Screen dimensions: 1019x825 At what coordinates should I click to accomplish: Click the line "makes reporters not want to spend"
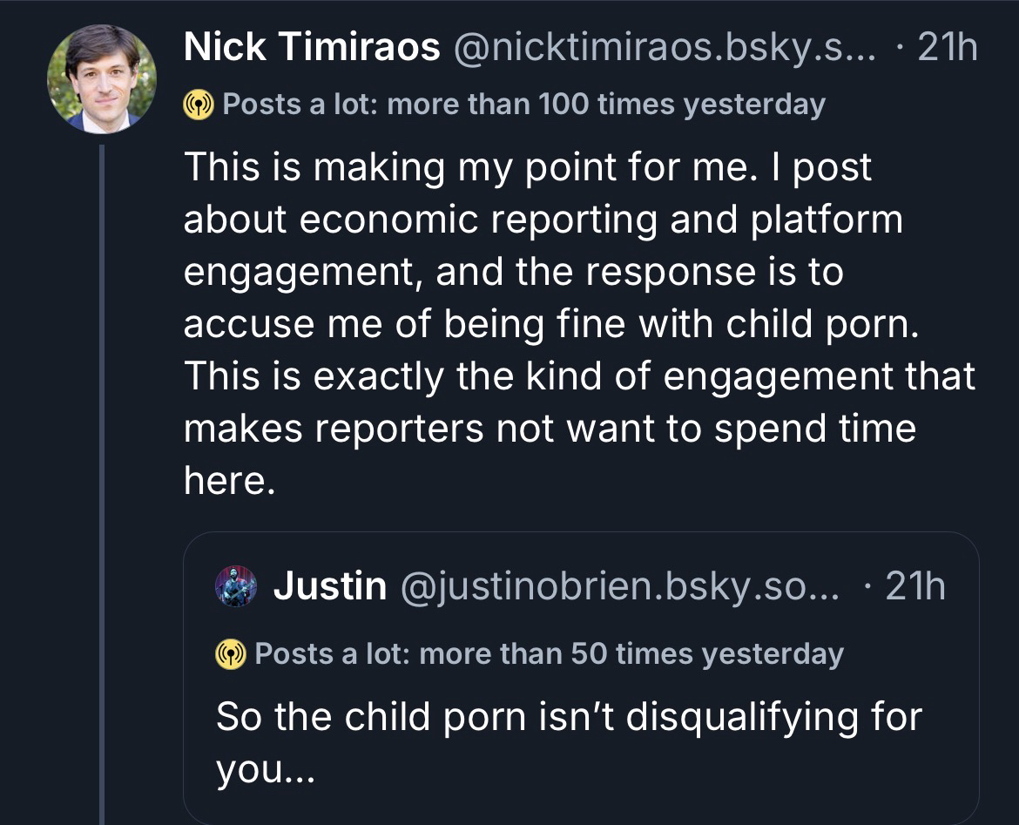point(549,428)
